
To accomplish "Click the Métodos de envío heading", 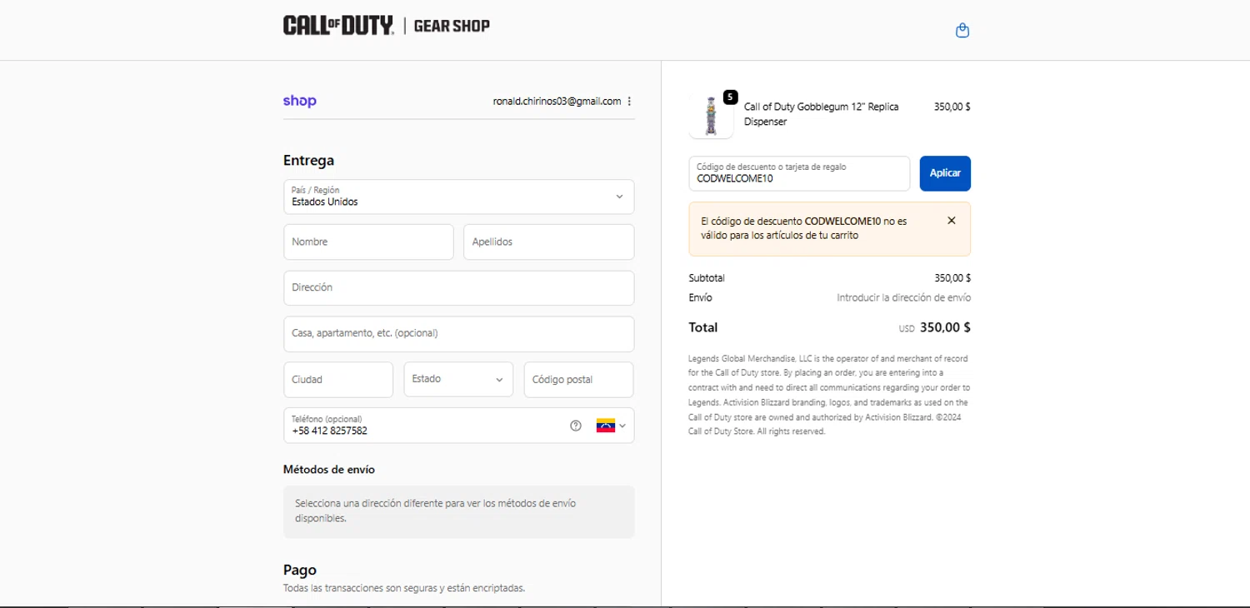I will click(329, 470).
